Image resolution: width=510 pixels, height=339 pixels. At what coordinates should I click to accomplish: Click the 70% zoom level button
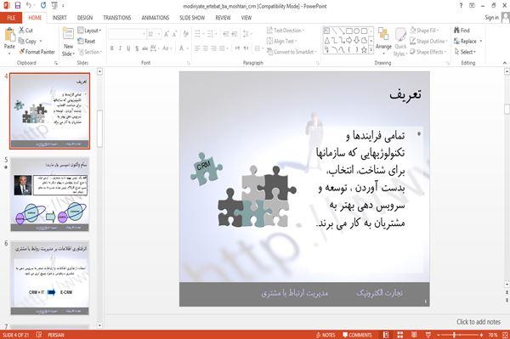pyautogui.click(x=493, y=335)
